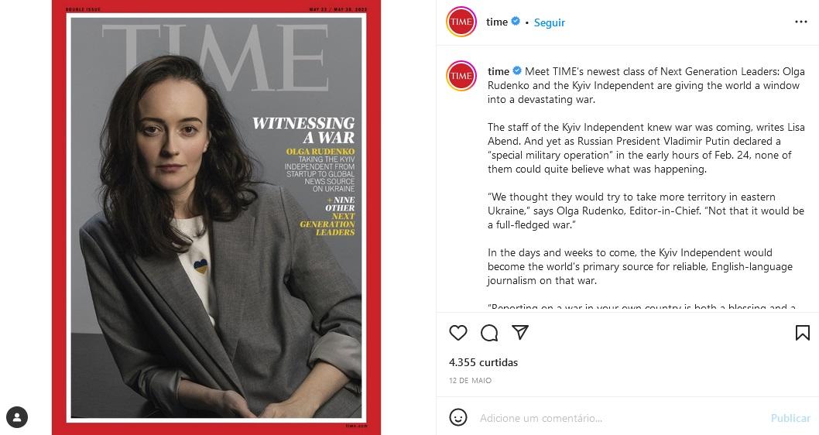
Task: Open time username link in header
Action: [497, 22]
